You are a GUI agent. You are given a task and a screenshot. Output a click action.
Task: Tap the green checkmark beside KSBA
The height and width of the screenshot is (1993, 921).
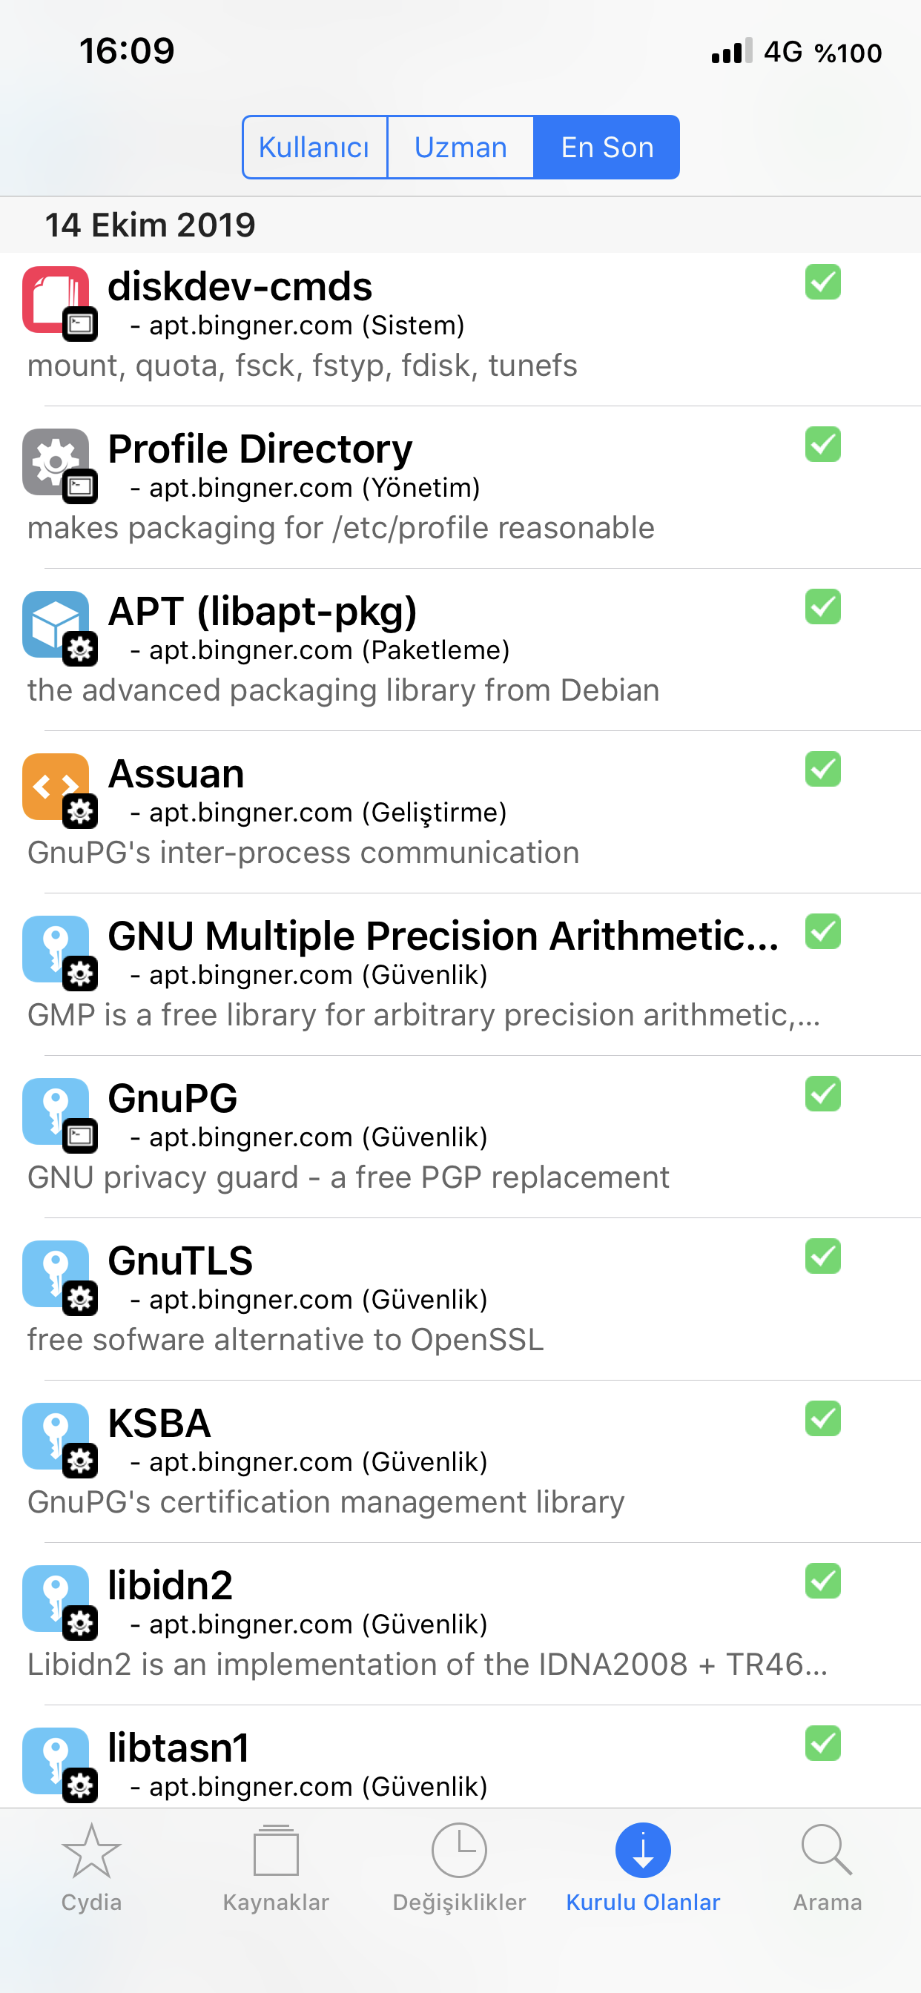822,1419
